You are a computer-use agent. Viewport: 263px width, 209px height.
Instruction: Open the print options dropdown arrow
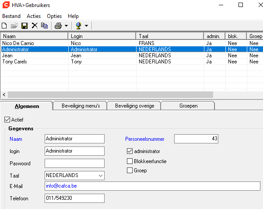tap(67, 26)
